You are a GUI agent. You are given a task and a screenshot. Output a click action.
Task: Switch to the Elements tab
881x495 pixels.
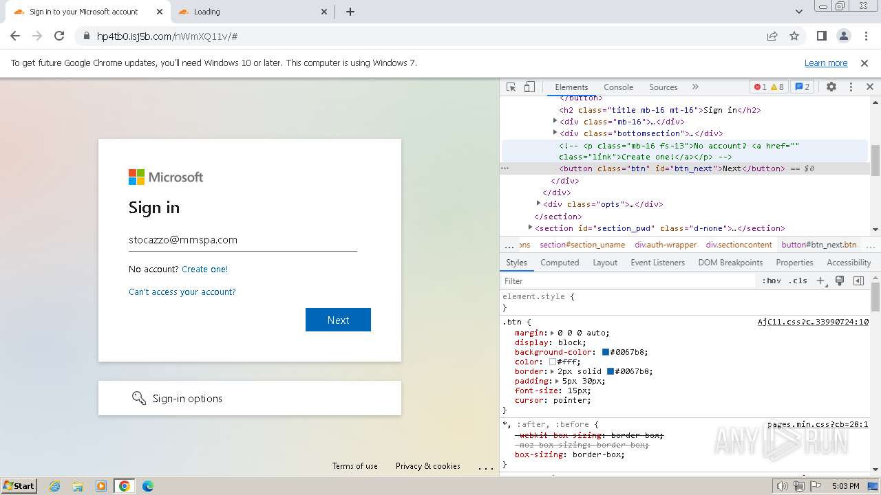click(x=571, y=87)
